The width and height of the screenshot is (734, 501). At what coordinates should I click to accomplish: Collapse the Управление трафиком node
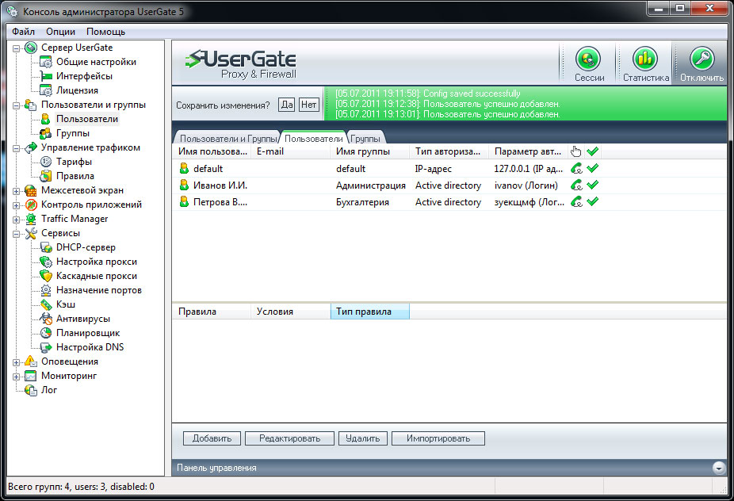tap(17, 148)
